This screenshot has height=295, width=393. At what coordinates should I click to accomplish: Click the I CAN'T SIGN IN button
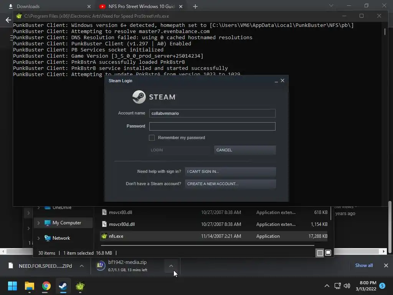tap(230, 171)
